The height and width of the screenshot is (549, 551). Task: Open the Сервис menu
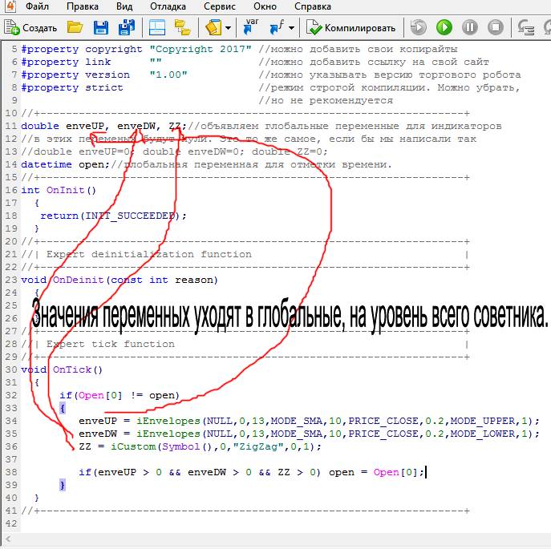click(219, 6)
